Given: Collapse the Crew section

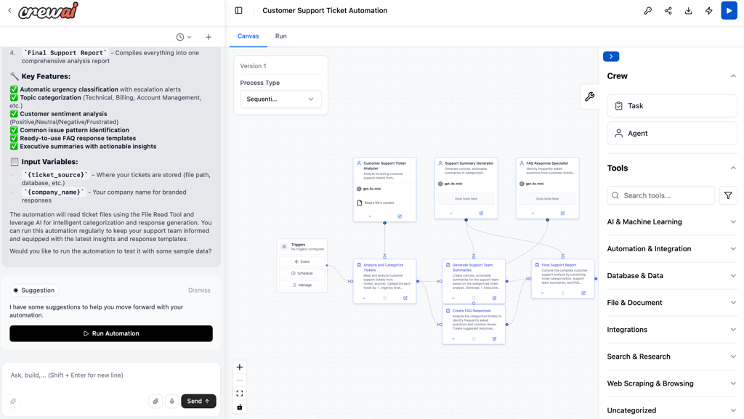Looking at the screenshot, I should (733, 76).
